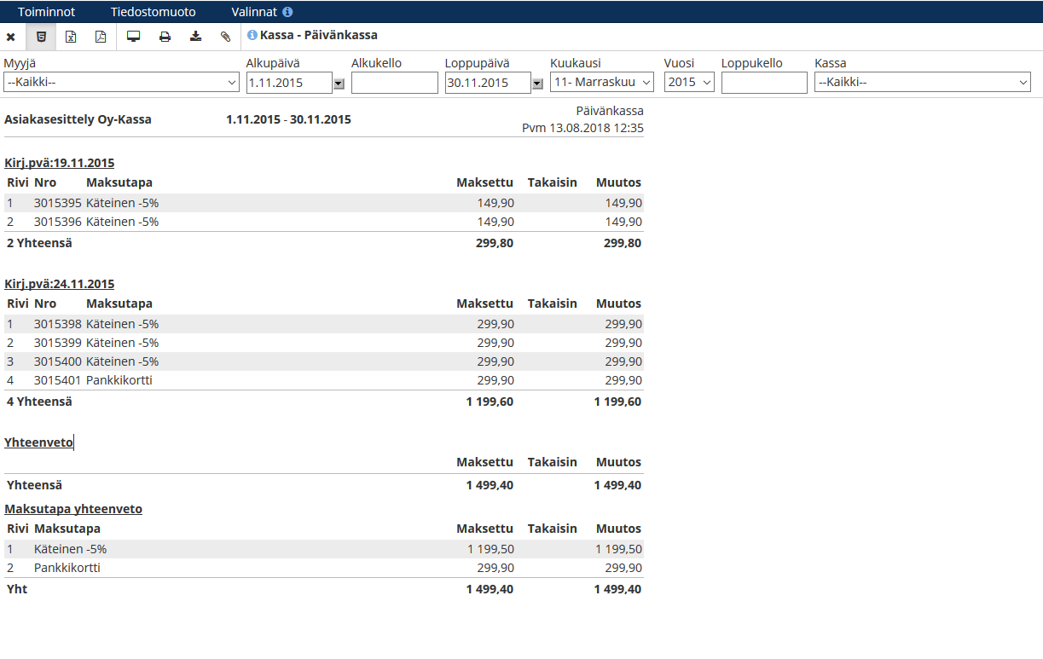Screen dimensions: 1043x659
Task: Click the Yhteenveto heading
Action: [x=39, y=442]
